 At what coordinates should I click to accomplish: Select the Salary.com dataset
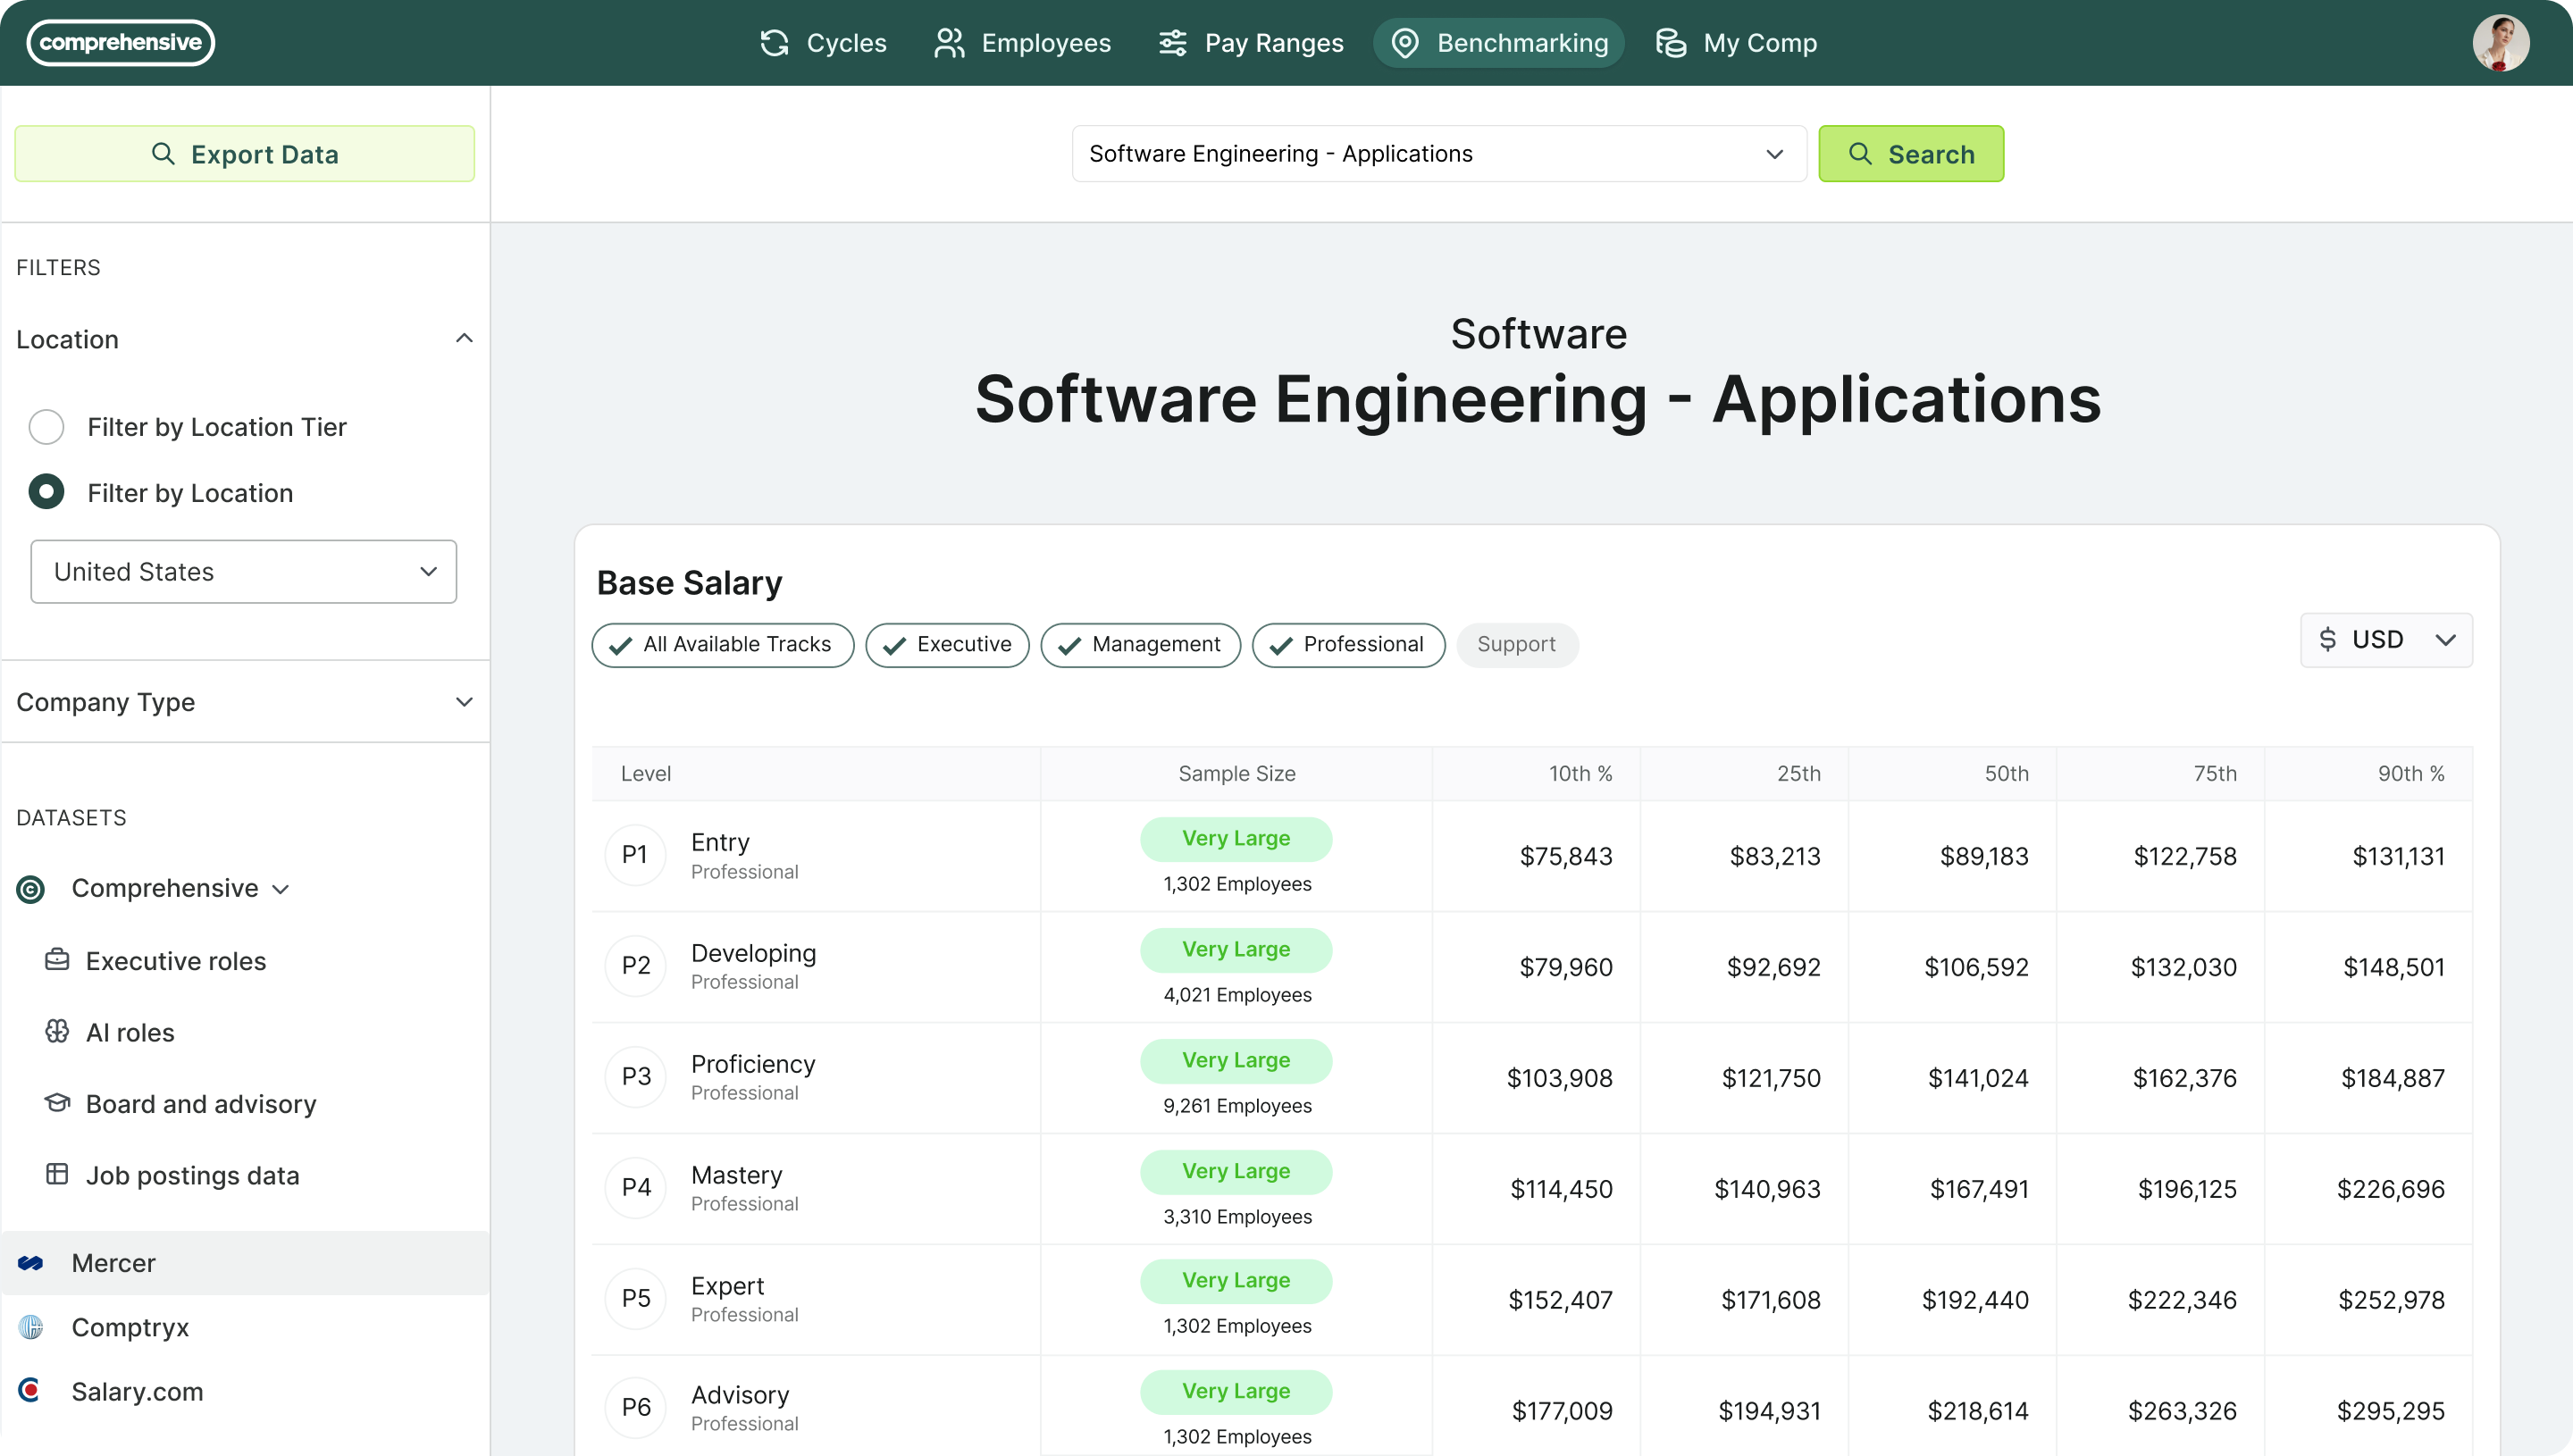coord(137,1391)
